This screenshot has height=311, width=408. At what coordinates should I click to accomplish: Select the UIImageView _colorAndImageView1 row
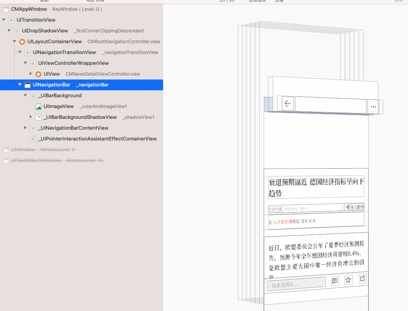tap(81, 106)
